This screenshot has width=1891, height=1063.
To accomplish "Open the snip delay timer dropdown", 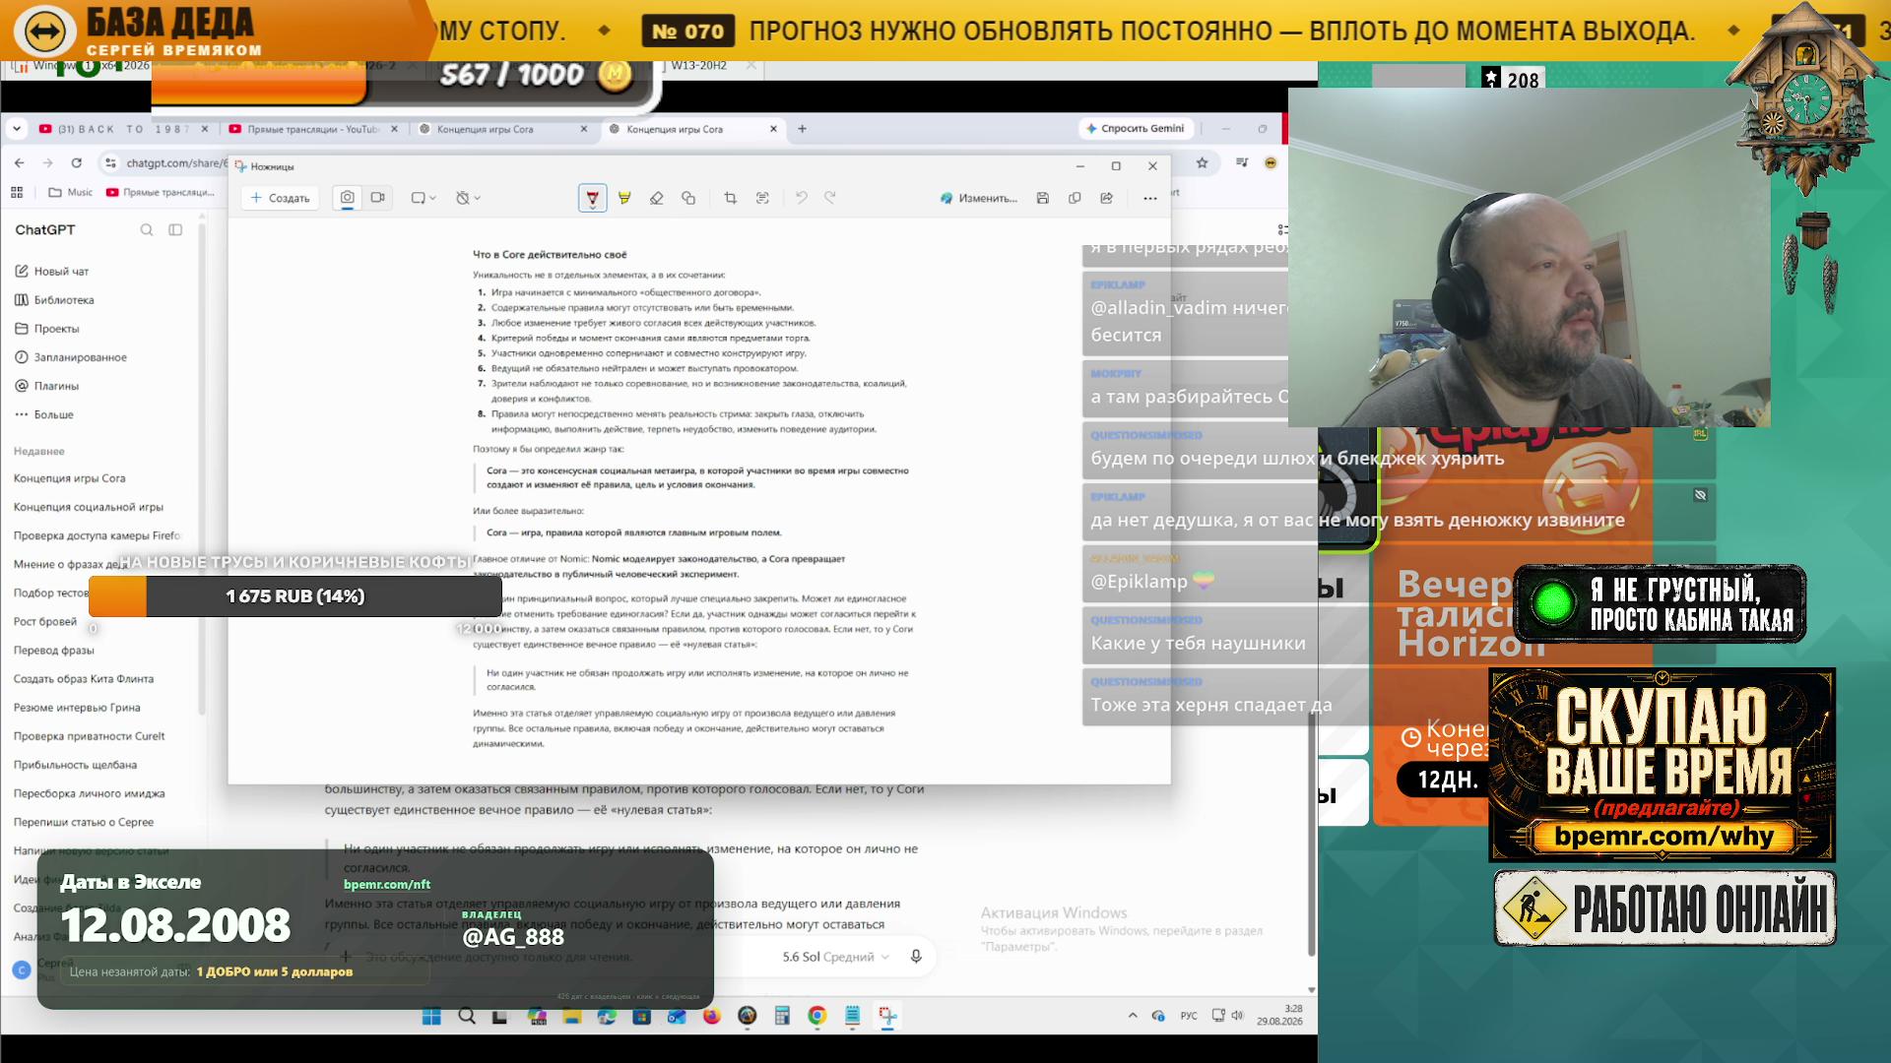I will (x=468, y=198).
